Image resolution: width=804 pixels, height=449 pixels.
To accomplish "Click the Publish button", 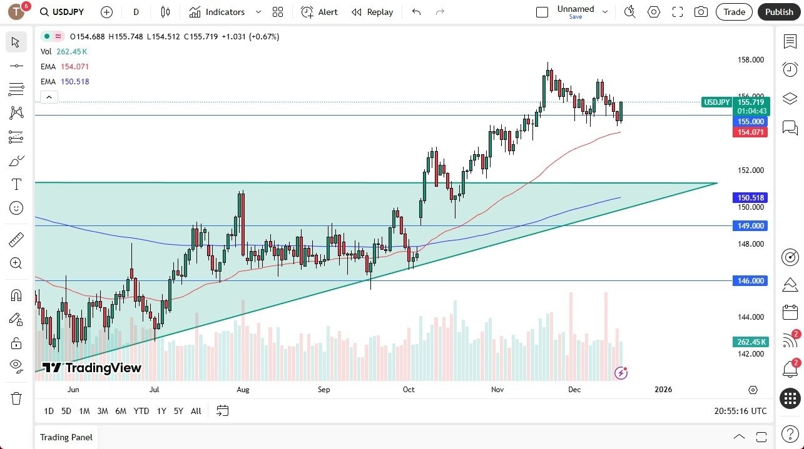I will click(x=779, y=12).
